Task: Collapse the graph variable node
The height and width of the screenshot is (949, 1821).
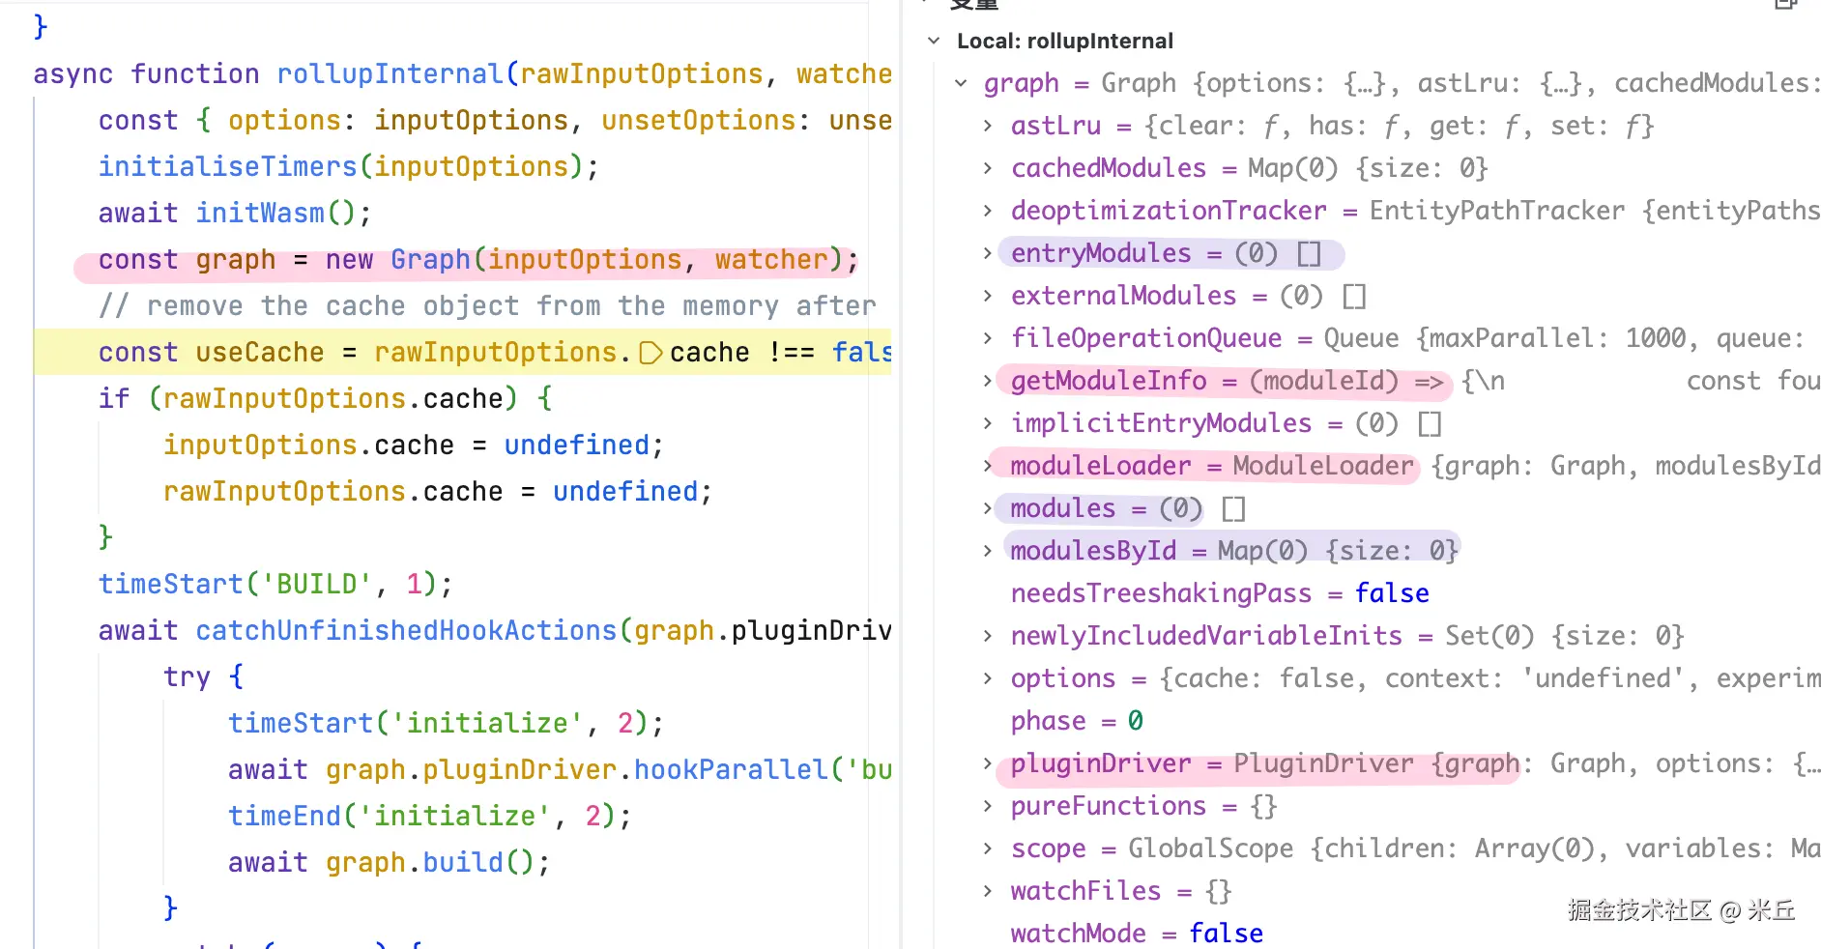Action: click(961, 83)
